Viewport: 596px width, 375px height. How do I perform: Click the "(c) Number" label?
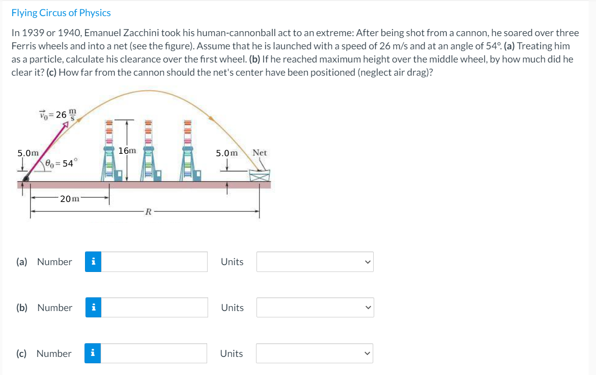(x=44, y=353)
